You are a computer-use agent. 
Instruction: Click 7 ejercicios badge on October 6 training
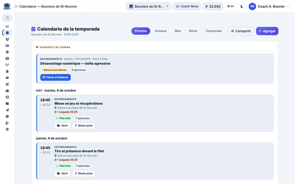point(83,118)
